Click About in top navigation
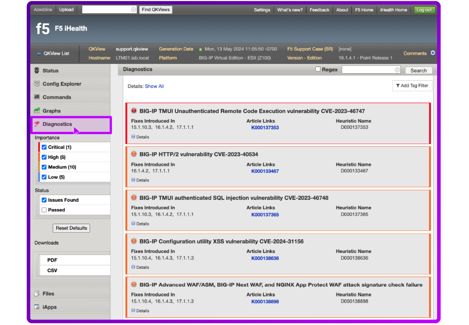 pyautogui.click(x=342, y=10)
